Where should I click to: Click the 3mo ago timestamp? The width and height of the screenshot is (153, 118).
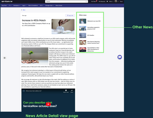[24, 15]
